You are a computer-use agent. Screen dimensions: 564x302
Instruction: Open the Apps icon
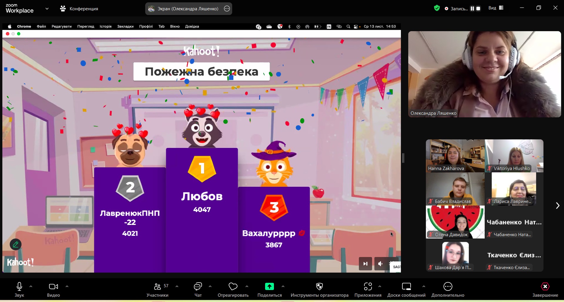point(368,286)
